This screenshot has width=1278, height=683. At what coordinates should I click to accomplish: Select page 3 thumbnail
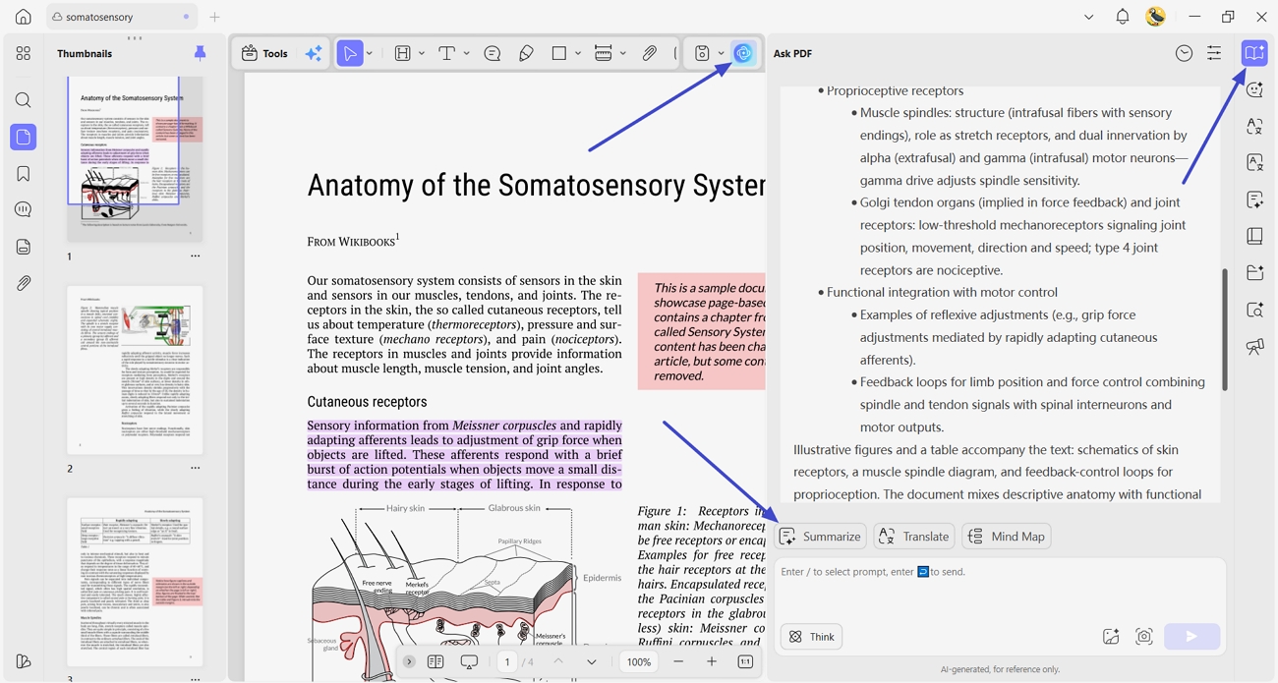point(135,583)
